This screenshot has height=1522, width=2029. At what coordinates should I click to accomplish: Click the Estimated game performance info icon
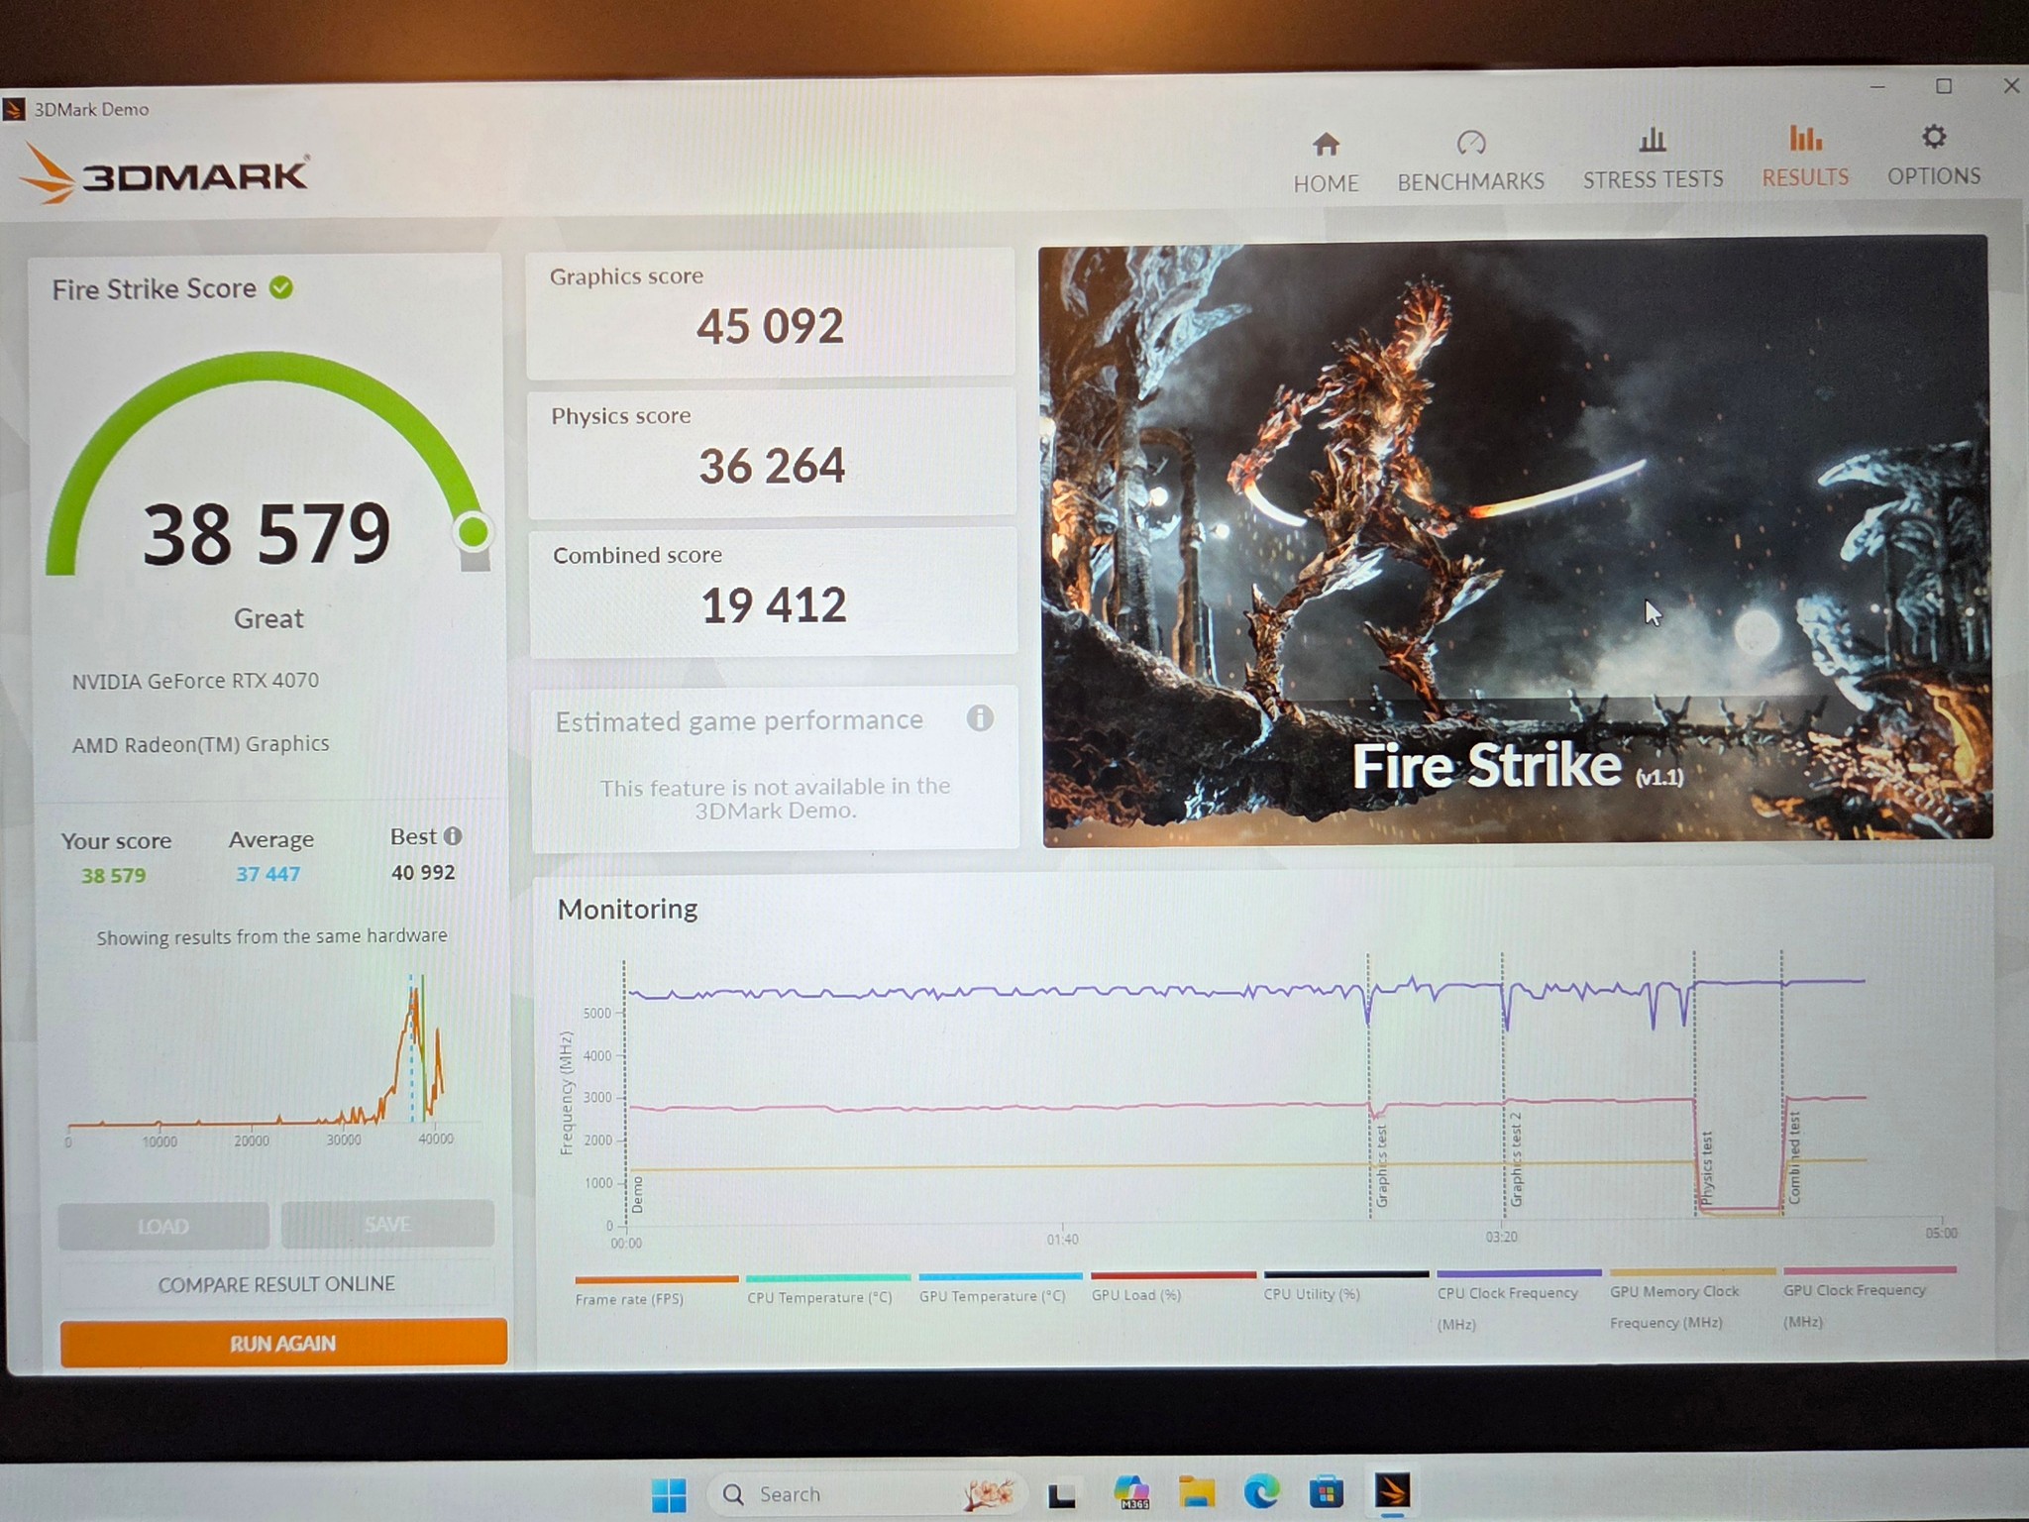pyautogui.click(x=980, y=717)
